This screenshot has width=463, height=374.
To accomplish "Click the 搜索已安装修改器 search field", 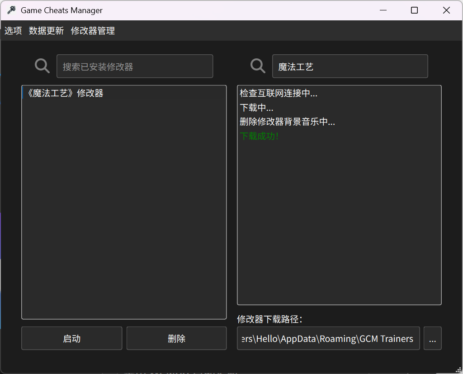I will (x=135, y=66).
